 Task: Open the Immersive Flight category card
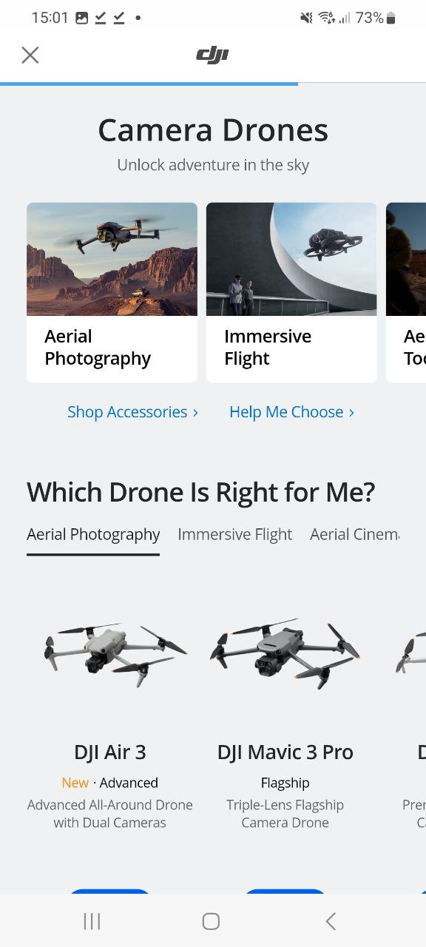click(291, 292)
